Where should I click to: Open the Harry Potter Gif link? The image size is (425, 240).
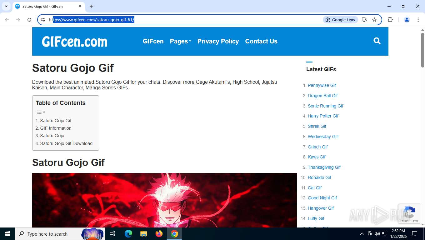pos(323,116)
